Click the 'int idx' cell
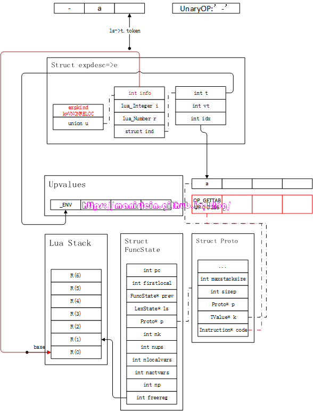Viewport: 313px width, 411px height. (x=201, y=119)
